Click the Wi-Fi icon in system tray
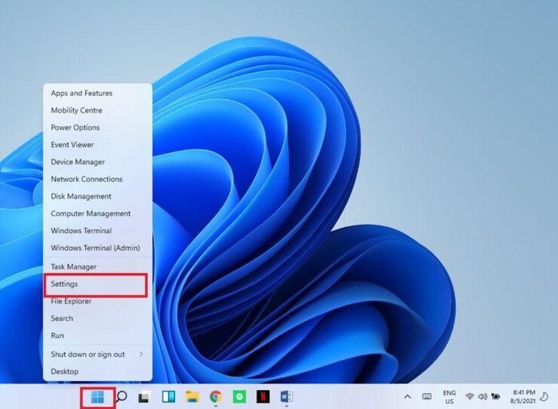Screen dimensions: 558x409 point(469,398)
